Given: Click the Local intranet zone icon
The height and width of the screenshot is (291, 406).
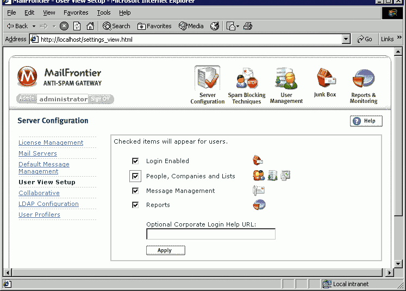Looking at the screenshot, I should click(x=327, y=284).
